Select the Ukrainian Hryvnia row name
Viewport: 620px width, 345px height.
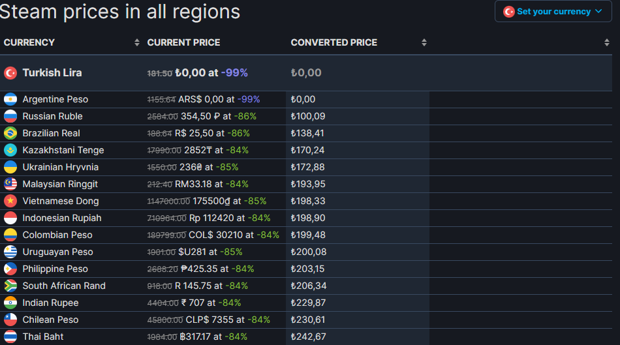[61, 167]
